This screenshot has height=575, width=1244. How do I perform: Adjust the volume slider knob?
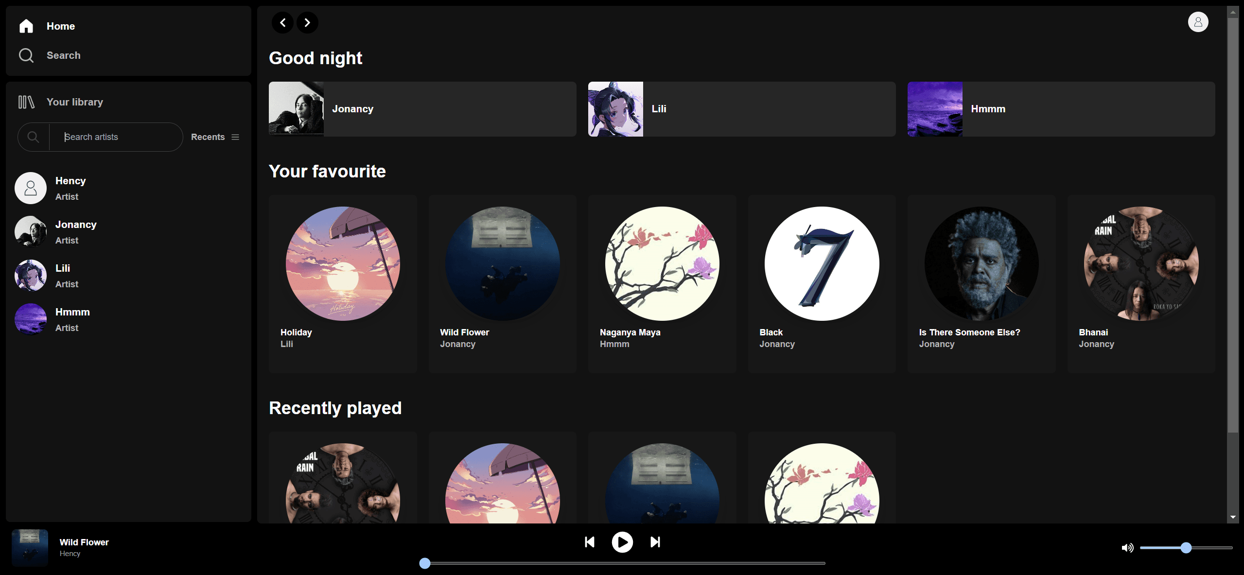point(1186,548)
